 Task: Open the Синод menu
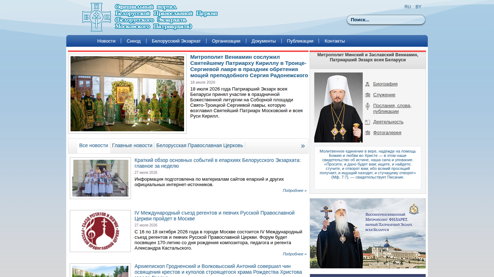point(133,41)
